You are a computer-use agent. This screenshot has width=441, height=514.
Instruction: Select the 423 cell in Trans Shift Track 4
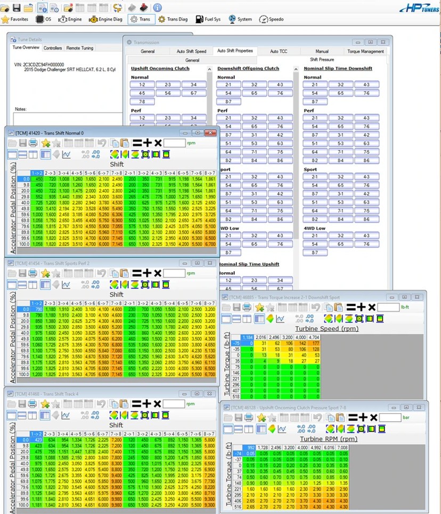pos(36,440)
